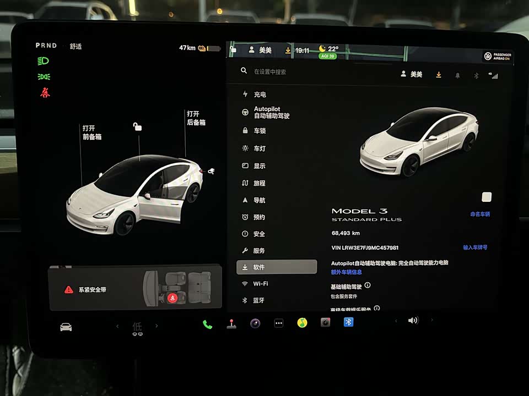Open Bluetooth settings from the dock
The image size is (529, 396).
pos(348,321)
